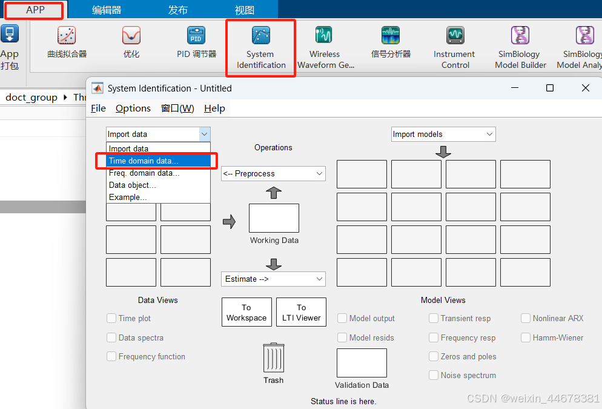Click the To Workspace button

coord(246,312)
